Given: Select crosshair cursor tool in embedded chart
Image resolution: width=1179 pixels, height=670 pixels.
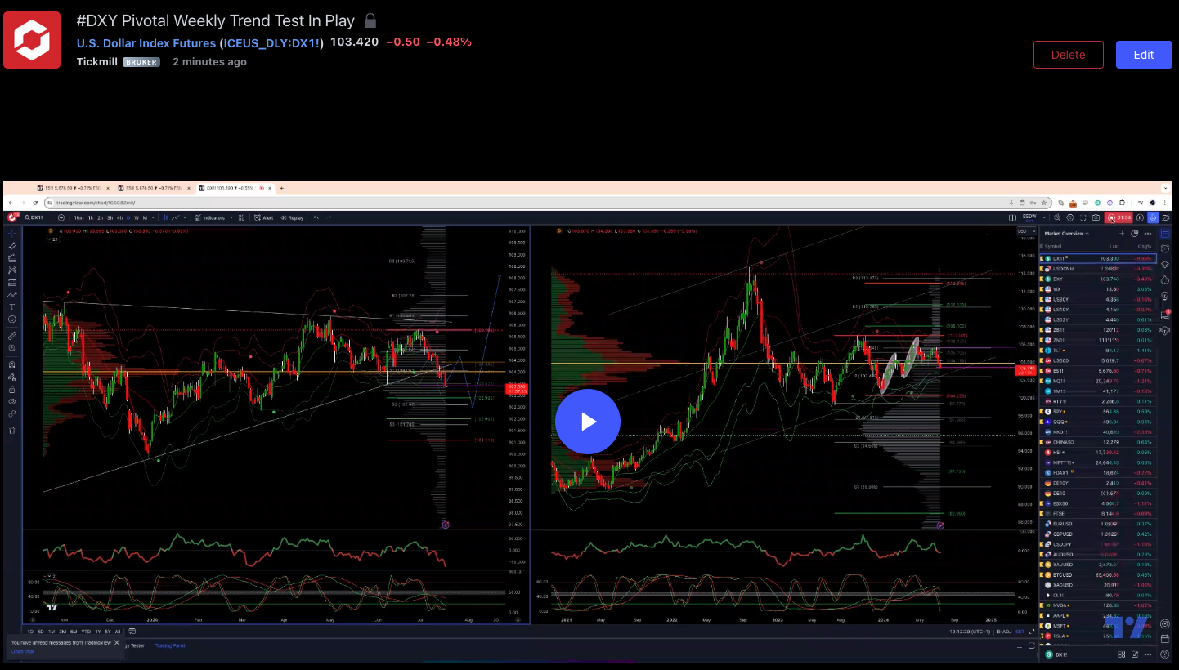Looking at the screenshot, I should coord(11,233).
